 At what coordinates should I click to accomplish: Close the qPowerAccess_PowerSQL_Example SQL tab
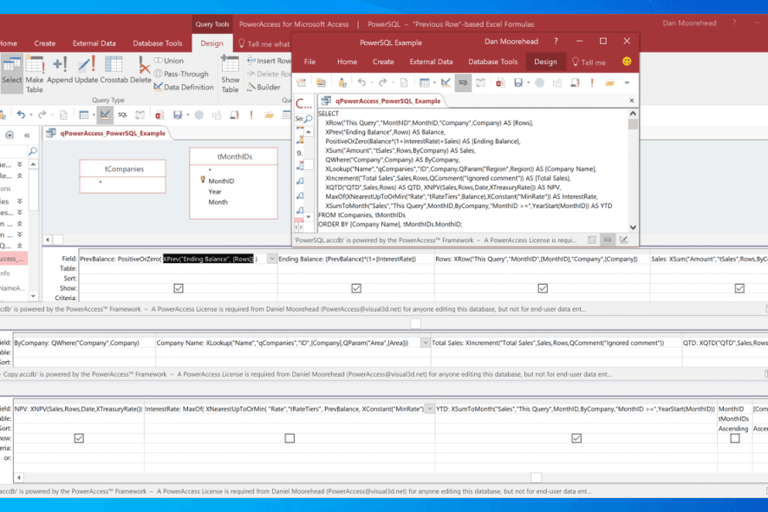pos(631,101)
